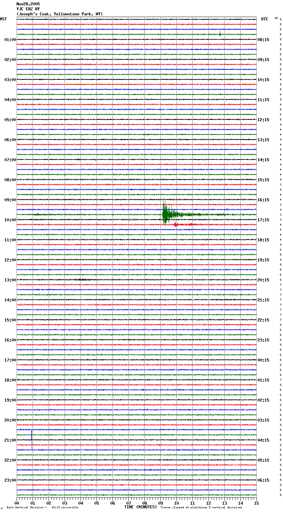
Task: Click the UTC timezone label
Action: click(x=265, y=19)
